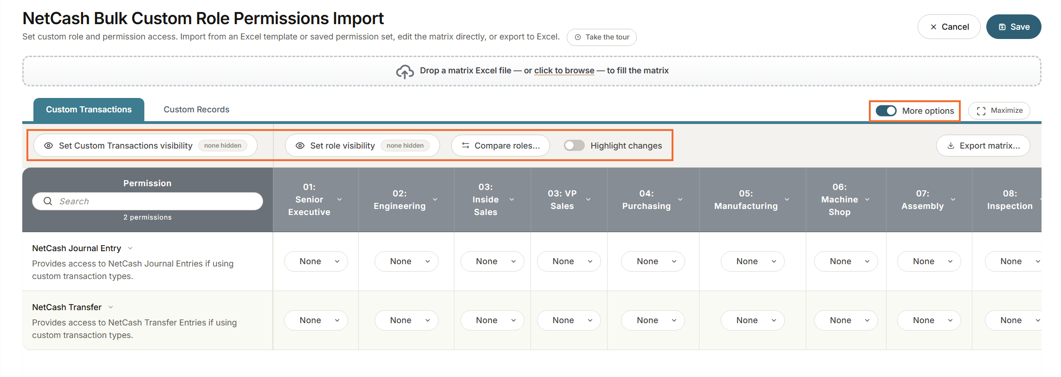Click the tour play icon

click(x=578, y=37)
